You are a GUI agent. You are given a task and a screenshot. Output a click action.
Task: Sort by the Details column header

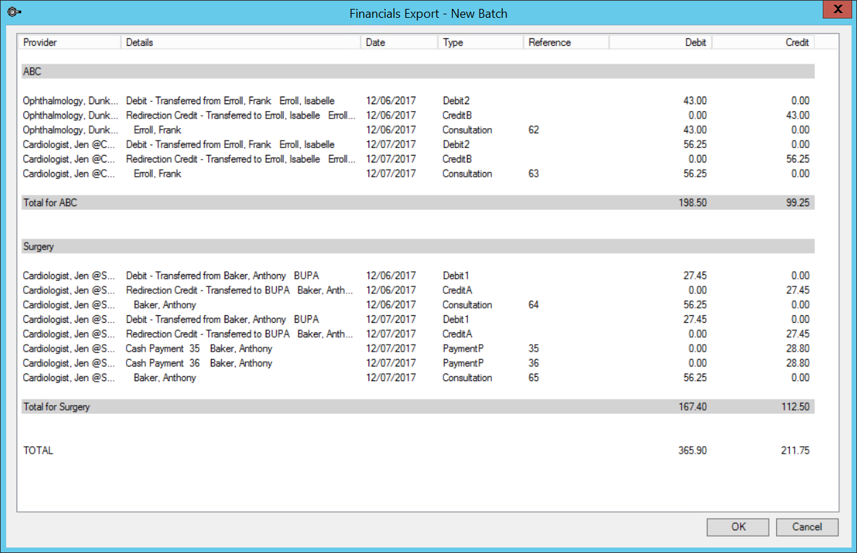click(240, 42)
